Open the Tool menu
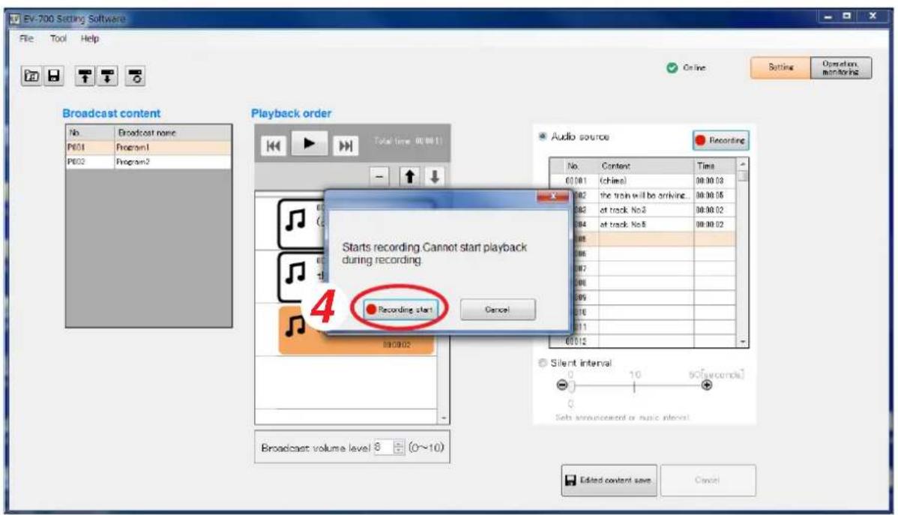The width and height of the screenshot is (898, 515). click(x=58, y=38)
